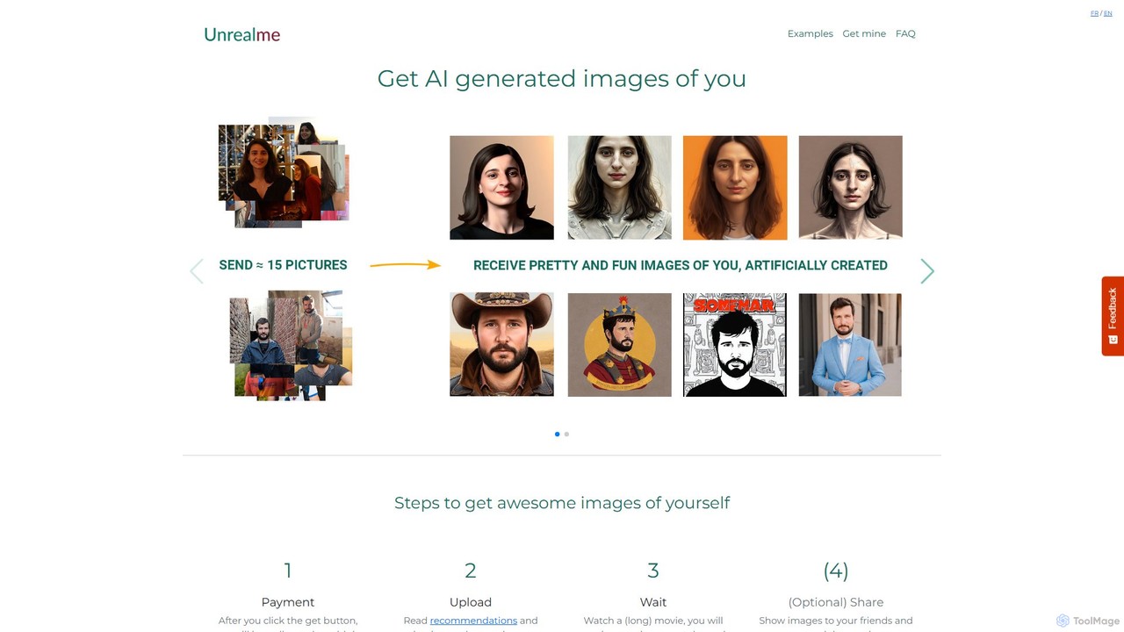1124x632 pixels.
Task: Click the Unrealme logo
Action: 242,34
